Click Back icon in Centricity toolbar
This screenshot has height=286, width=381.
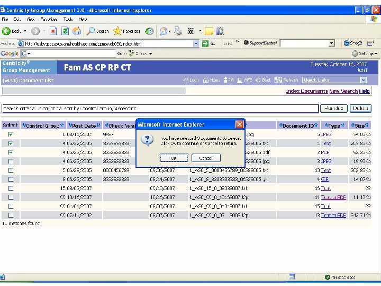point(258,80)
